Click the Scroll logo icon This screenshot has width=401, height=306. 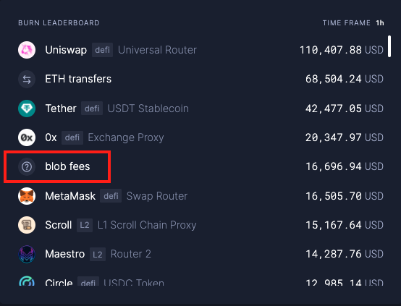tap(27, 225)
